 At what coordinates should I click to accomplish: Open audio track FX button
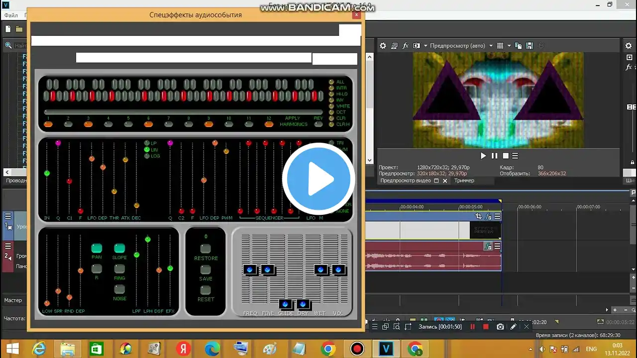click(488, 246)
